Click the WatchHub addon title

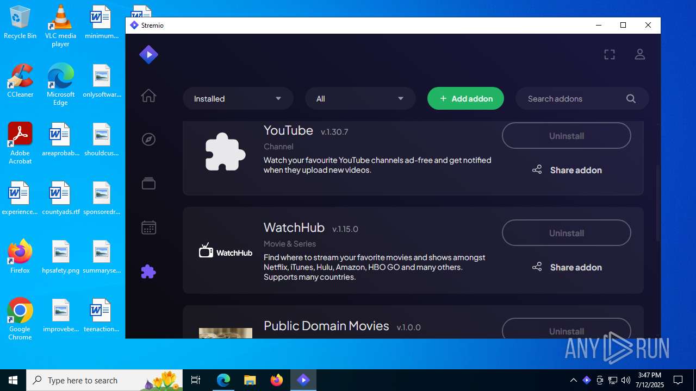click(294, 228)
